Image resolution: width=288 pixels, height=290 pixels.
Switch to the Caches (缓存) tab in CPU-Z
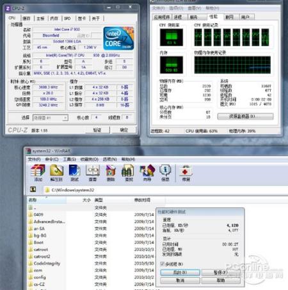coord(27,19)
